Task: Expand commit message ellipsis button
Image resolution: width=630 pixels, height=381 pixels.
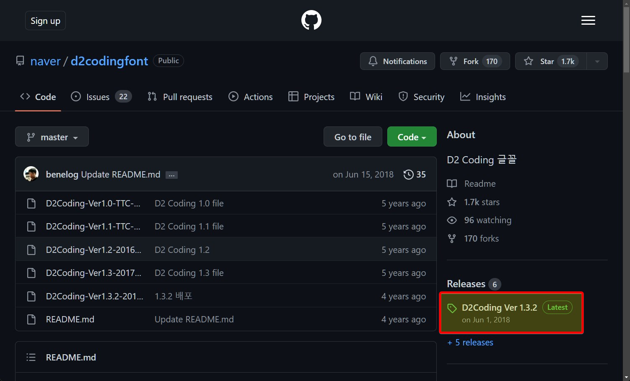Action: [171, 175]
